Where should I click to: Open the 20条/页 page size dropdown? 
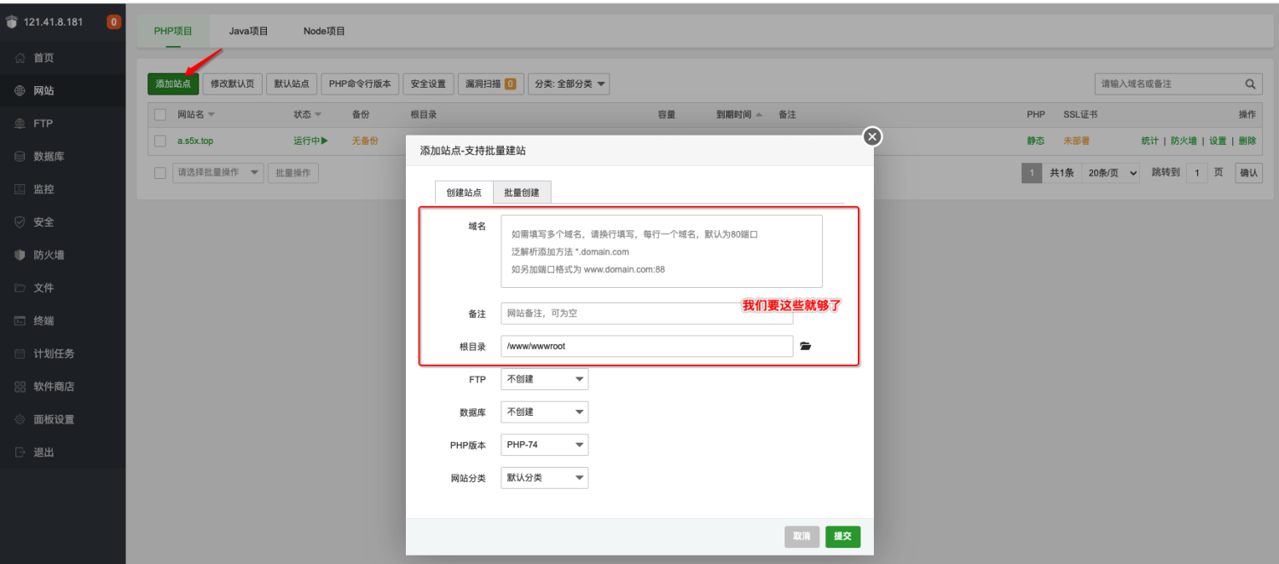tap(1111, 173)
